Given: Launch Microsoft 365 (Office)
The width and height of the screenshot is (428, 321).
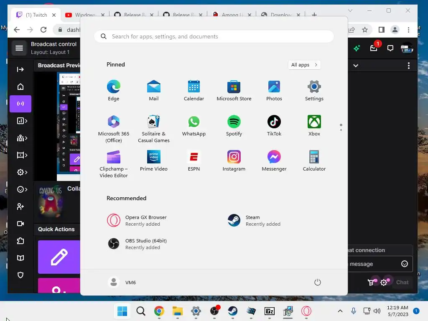Looking at the screenshot, I should pos(114,129).
